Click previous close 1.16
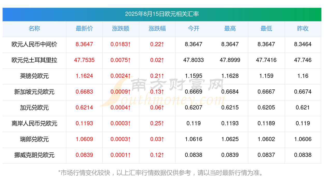 [x=303, y=76]
